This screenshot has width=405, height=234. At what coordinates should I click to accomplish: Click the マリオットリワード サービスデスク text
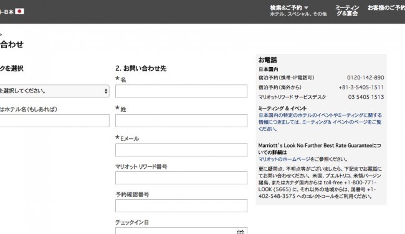click(x=292, y=97)
